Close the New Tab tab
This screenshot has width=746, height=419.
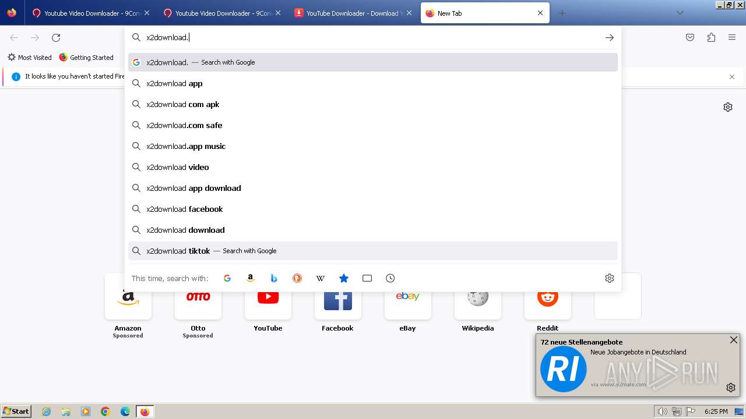click(x=540, y=13)
